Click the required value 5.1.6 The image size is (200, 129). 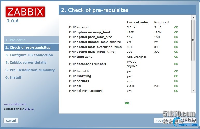(158, 27)
